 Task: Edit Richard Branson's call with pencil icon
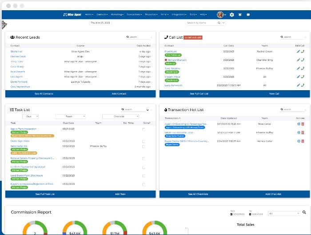pos(298,60)
